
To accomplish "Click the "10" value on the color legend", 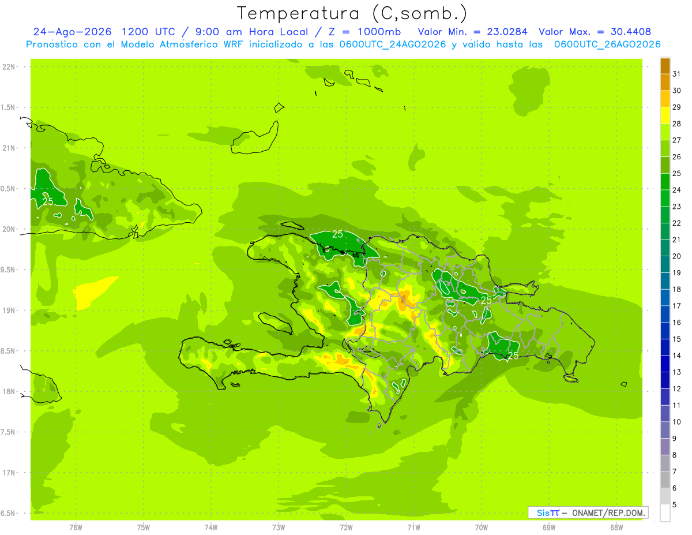I will tap(677, 422).
